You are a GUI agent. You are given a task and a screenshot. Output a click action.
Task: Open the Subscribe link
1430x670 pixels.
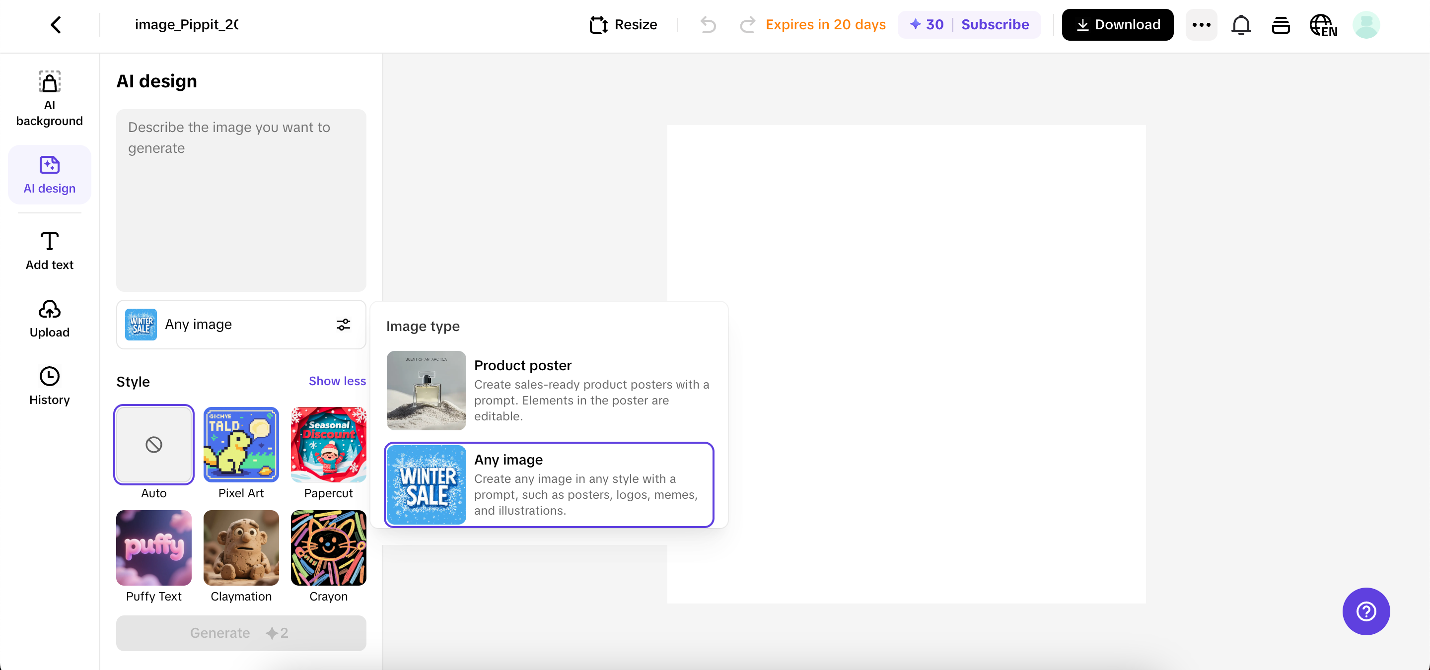click(996, 24)
